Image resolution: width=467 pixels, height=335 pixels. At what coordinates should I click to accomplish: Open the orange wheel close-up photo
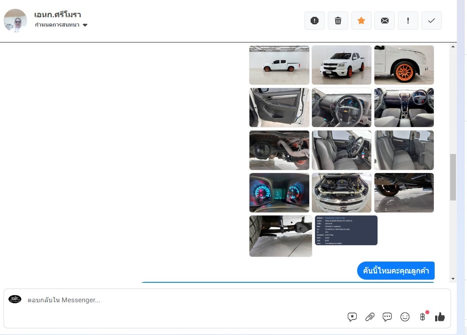point(404,65)
